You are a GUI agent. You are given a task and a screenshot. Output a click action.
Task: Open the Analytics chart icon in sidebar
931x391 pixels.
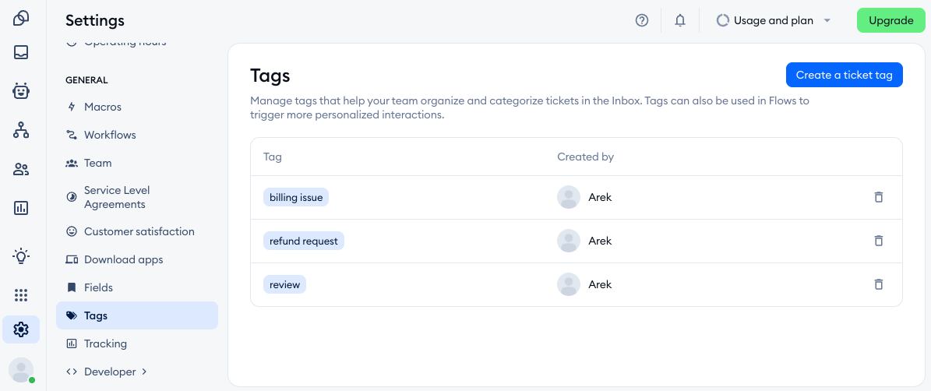21,208
